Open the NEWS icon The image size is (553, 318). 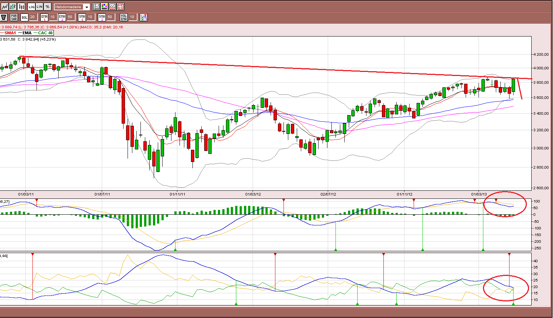(121, 7)
